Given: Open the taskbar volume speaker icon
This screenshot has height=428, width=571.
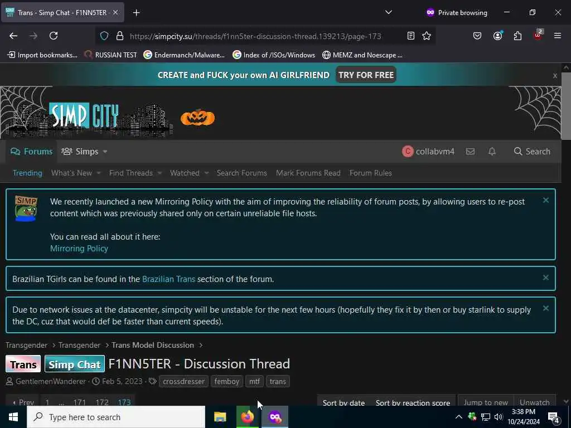Looking at the screenshot, I should (x=499, y=417).
